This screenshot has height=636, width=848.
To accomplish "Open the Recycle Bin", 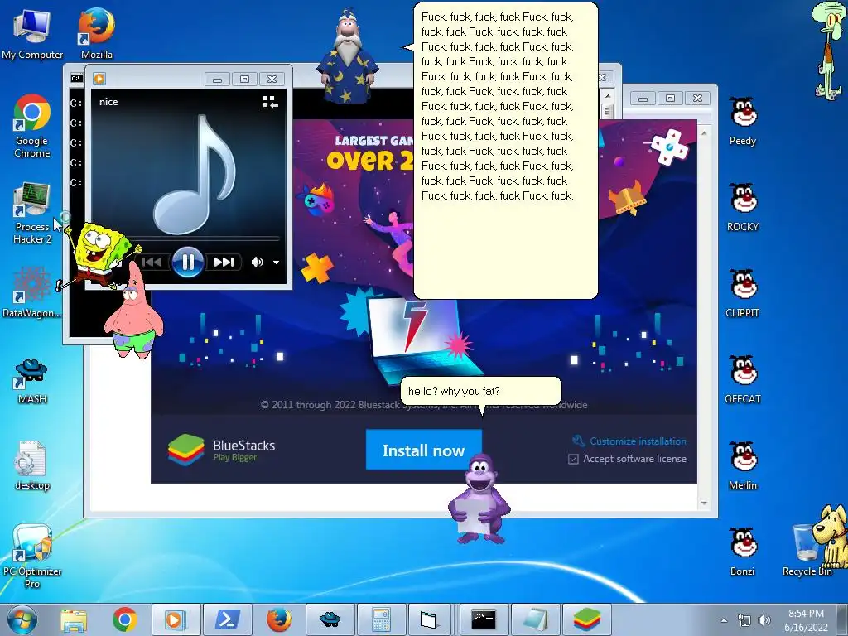I will click(x=807, y=551).
